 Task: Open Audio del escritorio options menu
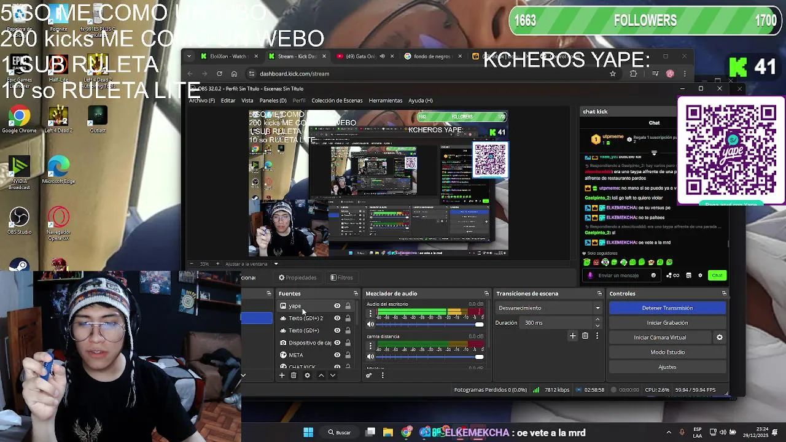pyautogui.click(x=370, y=314)
